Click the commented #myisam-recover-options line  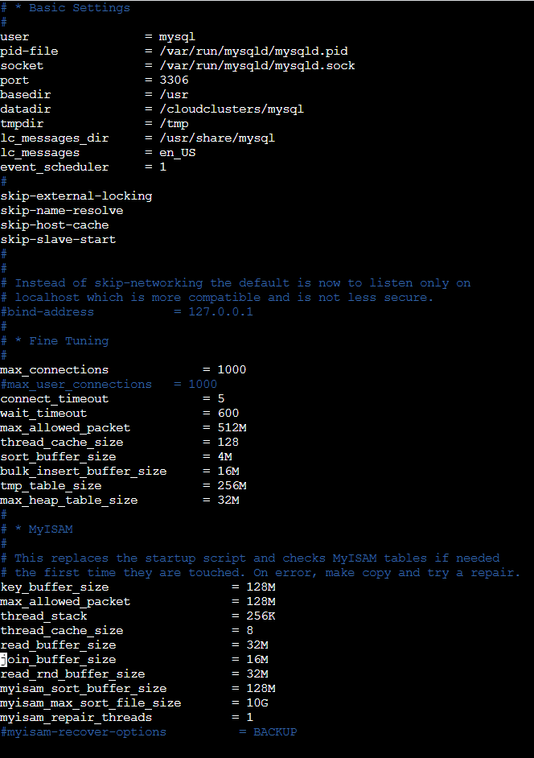click(148, 732)
